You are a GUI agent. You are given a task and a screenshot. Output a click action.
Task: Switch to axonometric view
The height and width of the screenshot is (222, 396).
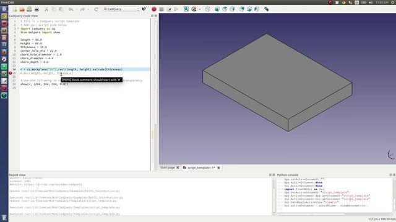pos(208,9)
